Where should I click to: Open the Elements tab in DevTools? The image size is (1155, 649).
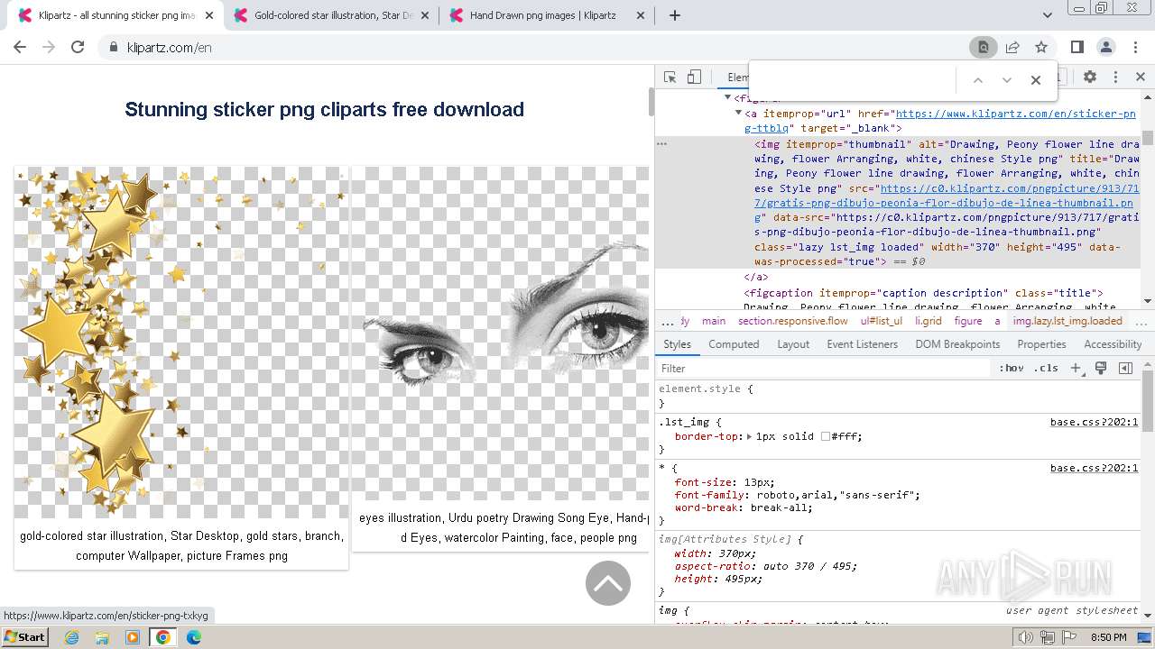(735, 78)
